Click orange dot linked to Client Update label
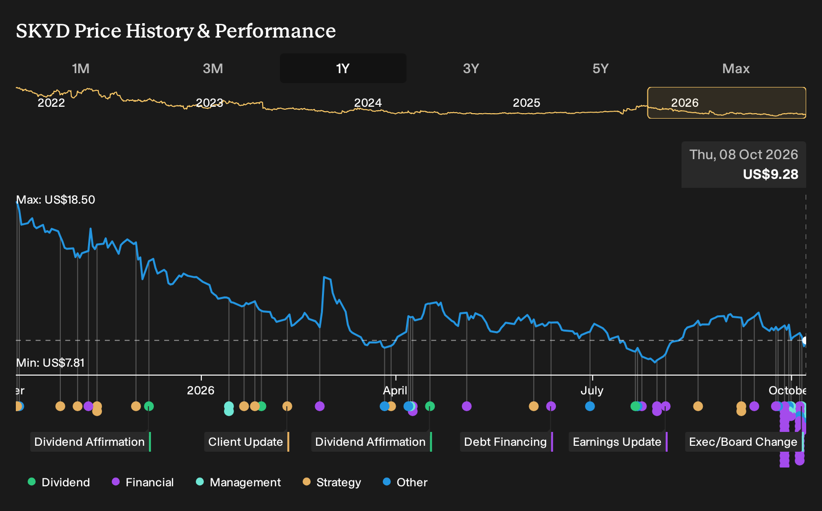Viewport: 822px width, 511px height. click(287, 406)
